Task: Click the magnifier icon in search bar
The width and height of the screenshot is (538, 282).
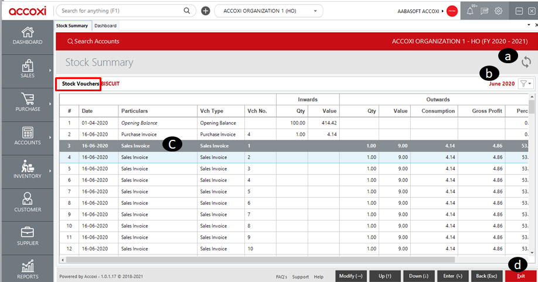Action: click(186, 11)
